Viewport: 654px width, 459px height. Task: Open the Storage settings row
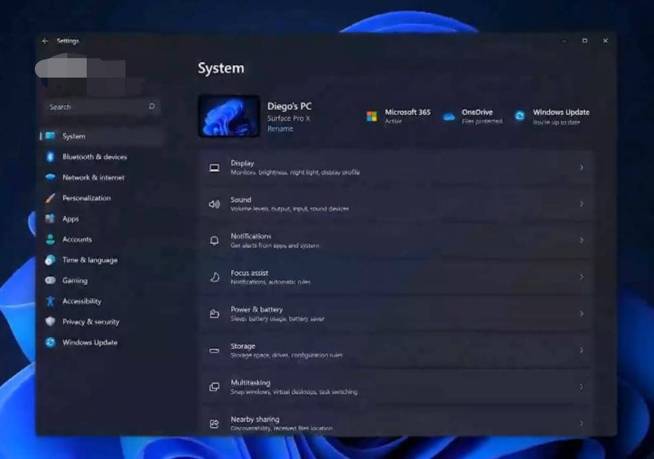[x=395, y=350]
